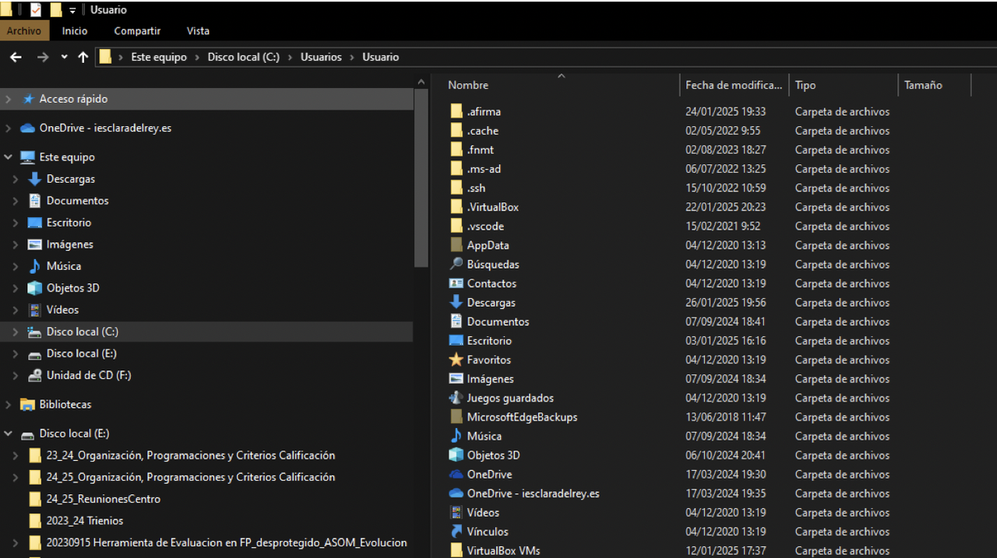This screenshot has height=558, width=997.
Task: Click the Escritorio icon in file list
Action: [x=456, y=340]
